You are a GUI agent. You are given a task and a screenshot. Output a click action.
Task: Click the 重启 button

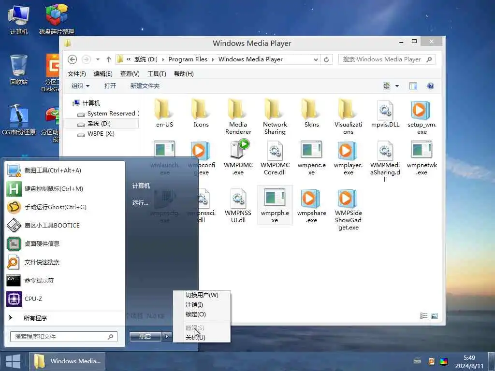(x=146, y=337)
